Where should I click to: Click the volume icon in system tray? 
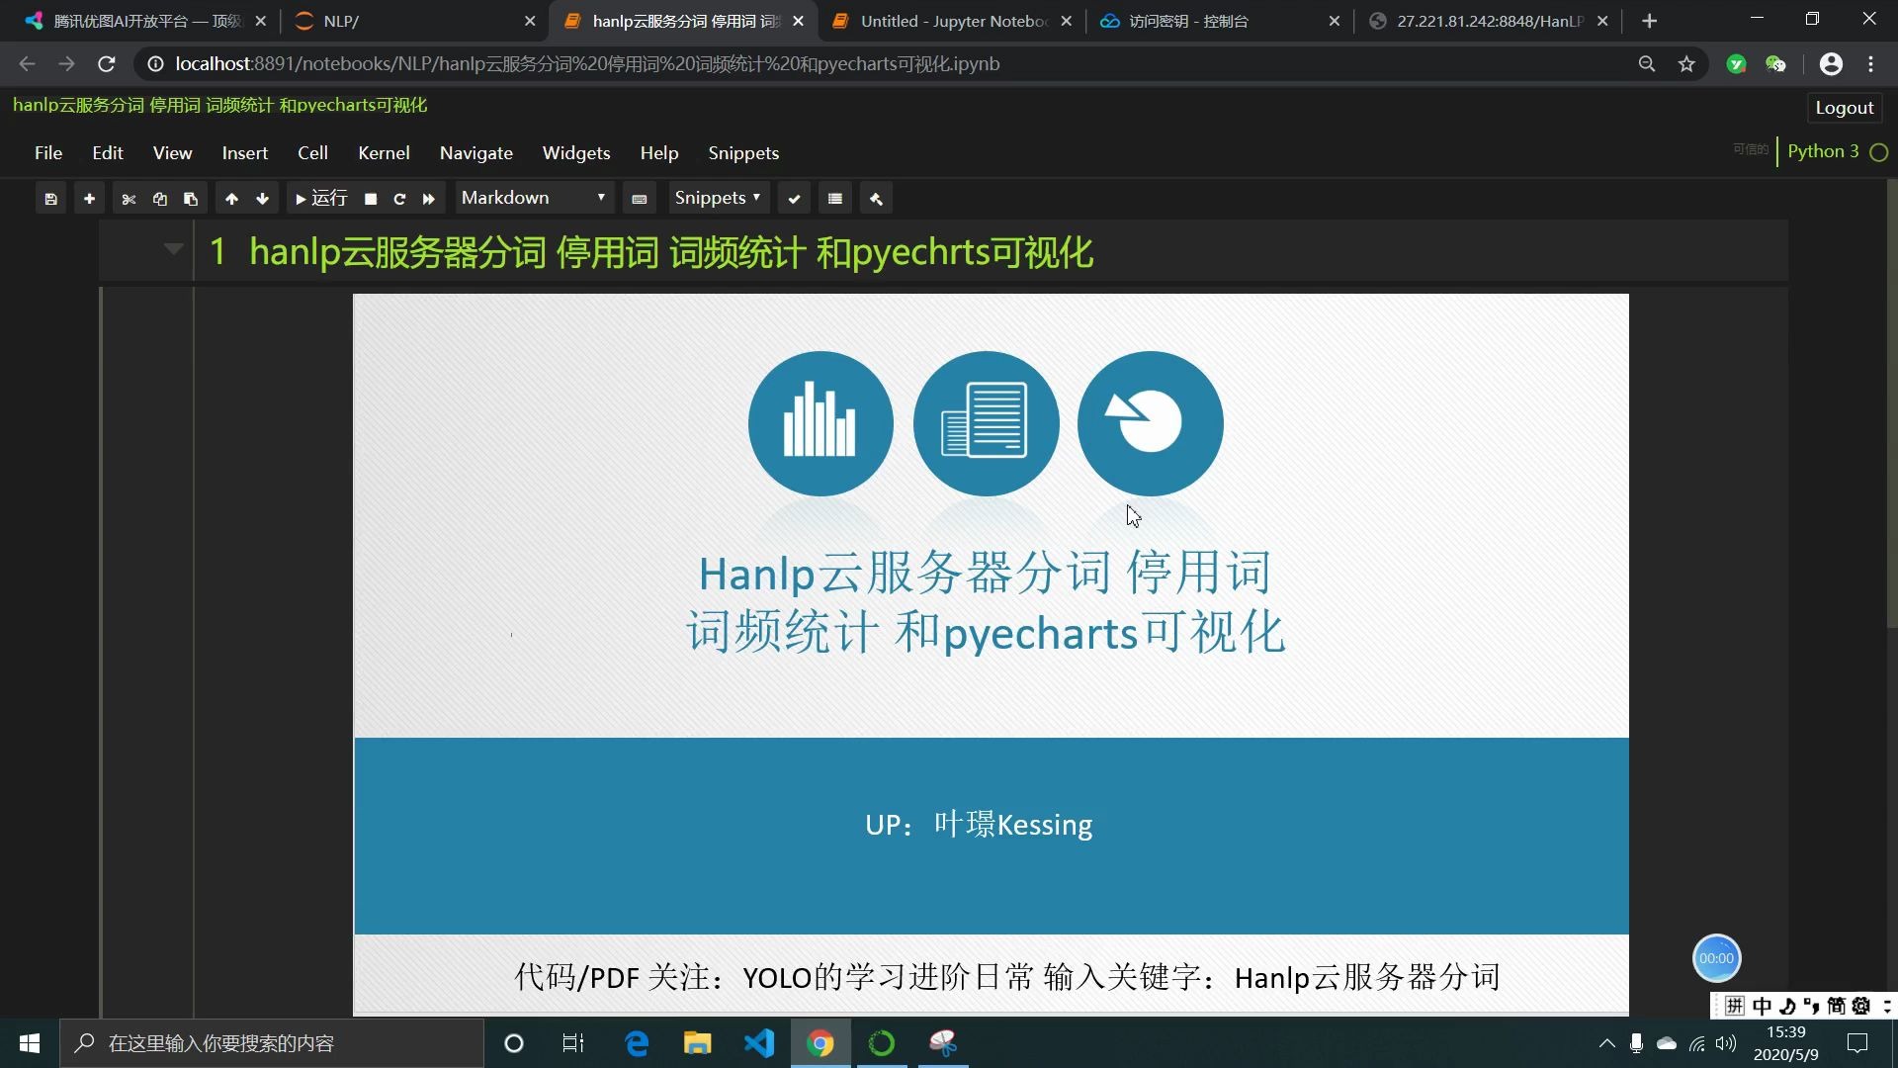coord(1726,1043)
